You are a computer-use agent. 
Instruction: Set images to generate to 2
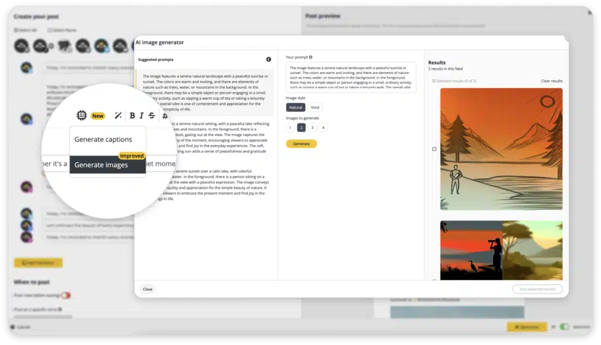point(301,128)
